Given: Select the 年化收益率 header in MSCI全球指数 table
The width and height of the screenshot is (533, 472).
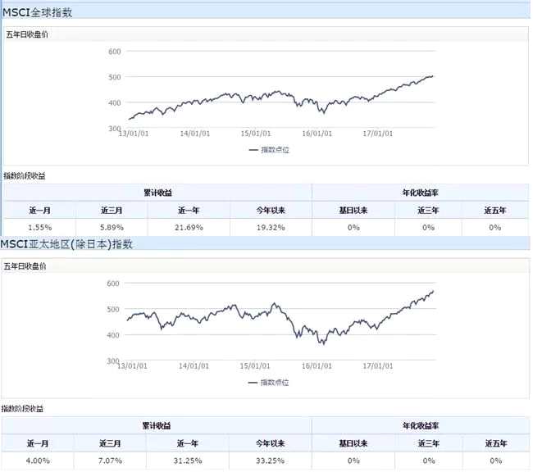Looking at the screenshot, I should [420, 193].
